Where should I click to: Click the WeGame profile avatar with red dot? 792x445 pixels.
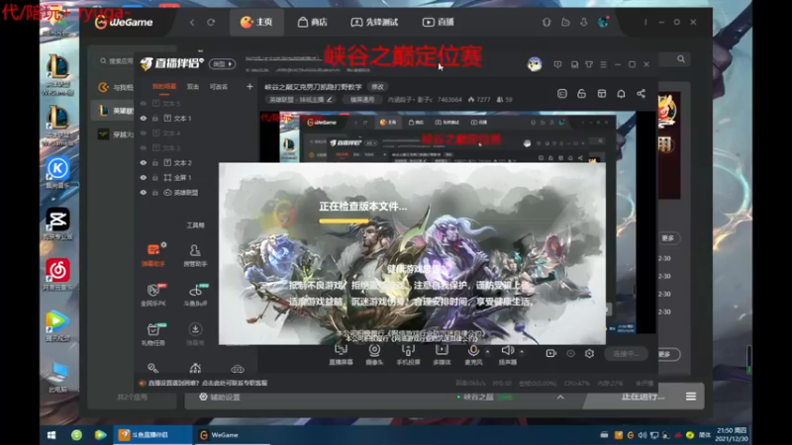pos(603,22)
